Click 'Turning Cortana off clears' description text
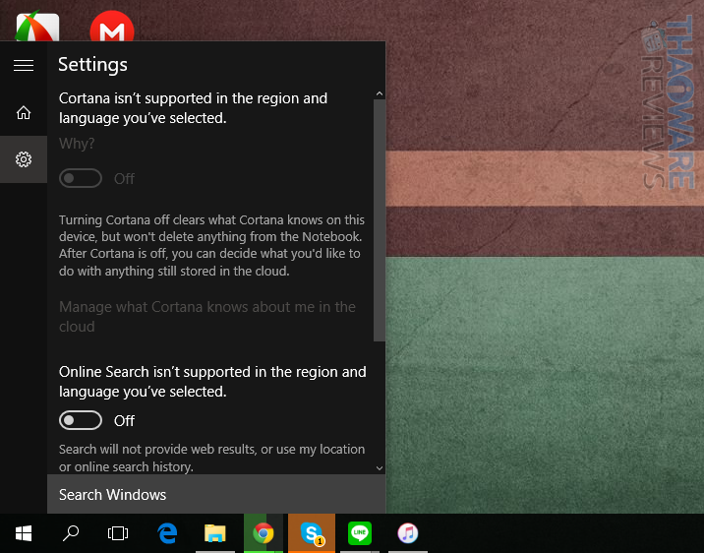Viewport: 704px width, 553px height. coord(211,245)
